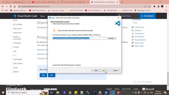The height and width of the screenshot is (95, 169).
Task: Go back in browser history
Action: 3,6
